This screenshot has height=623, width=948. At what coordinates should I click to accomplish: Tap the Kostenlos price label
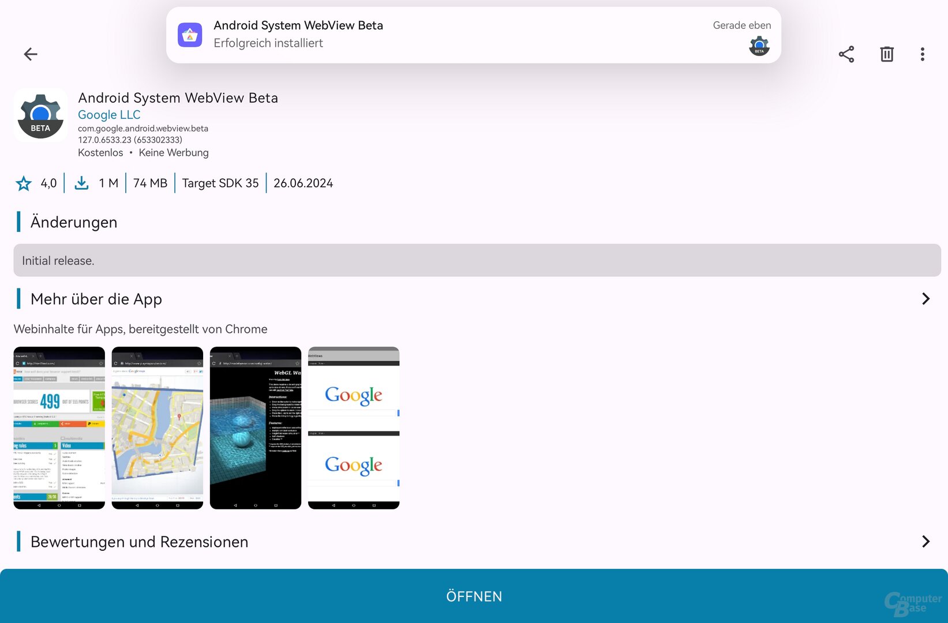pos(100,153)
